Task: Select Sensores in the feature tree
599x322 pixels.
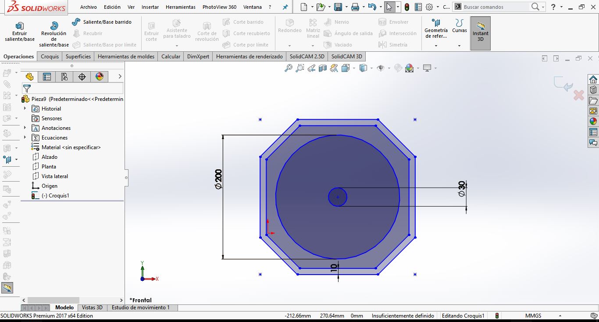Action: point(51,118)
